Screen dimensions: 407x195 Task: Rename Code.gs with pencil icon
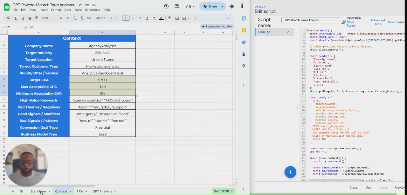click(288, 32)
